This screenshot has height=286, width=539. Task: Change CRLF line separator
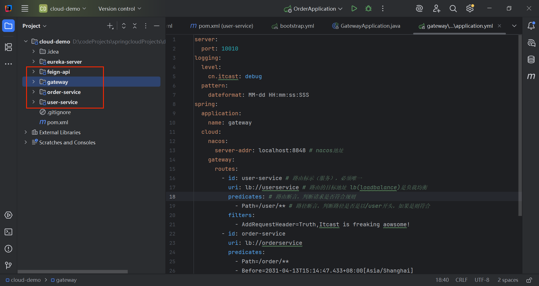[x=462, y=280]
